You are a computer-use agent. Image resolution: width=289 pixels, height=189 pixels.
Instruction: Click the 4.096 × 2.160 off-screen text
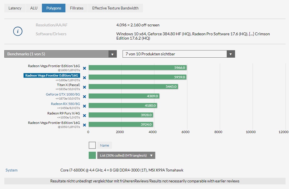(x=138, y=25)
